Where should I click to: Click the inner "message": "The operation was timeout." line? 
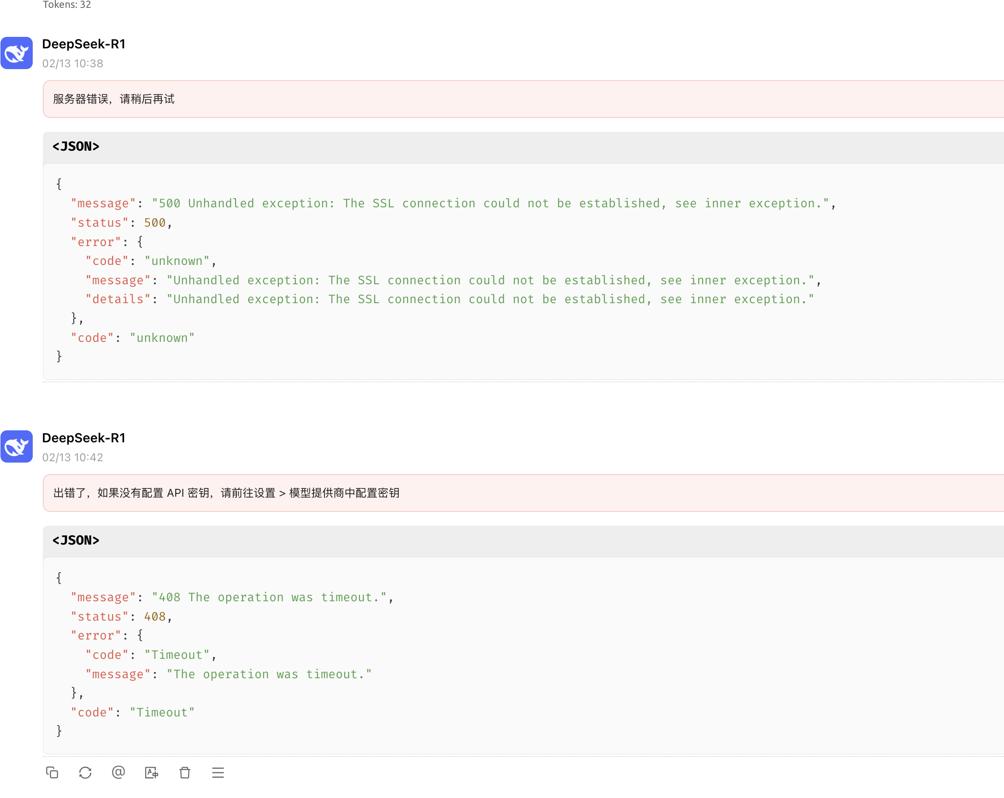coord(229,674)
